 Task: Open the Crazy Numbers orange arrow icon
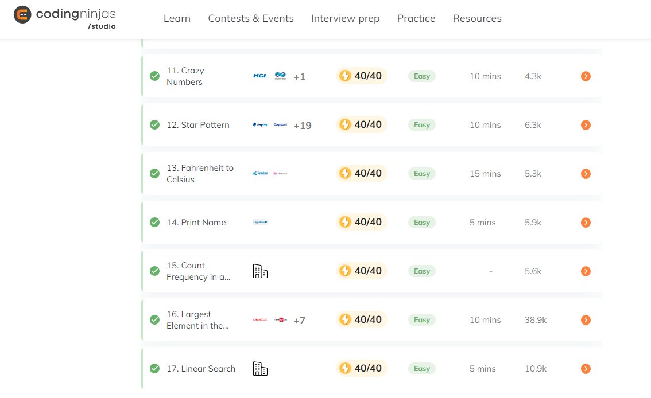pos(586,76)
